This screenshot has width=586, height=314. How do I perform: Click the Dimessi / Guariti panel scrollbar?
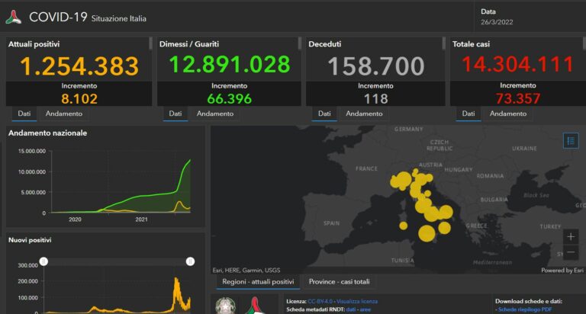299,43
